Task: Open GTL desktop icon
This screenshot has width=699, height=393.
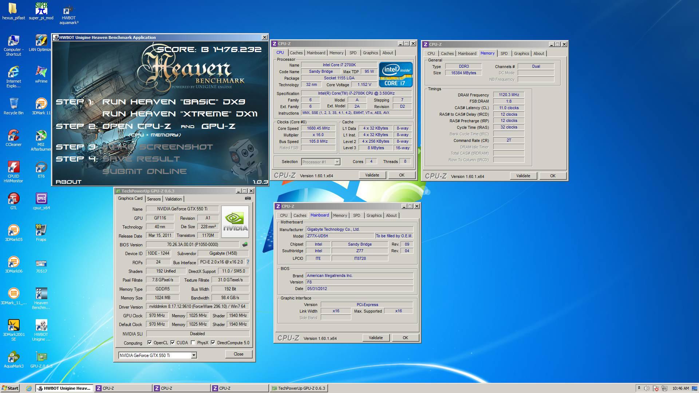Action: point(13,201)
